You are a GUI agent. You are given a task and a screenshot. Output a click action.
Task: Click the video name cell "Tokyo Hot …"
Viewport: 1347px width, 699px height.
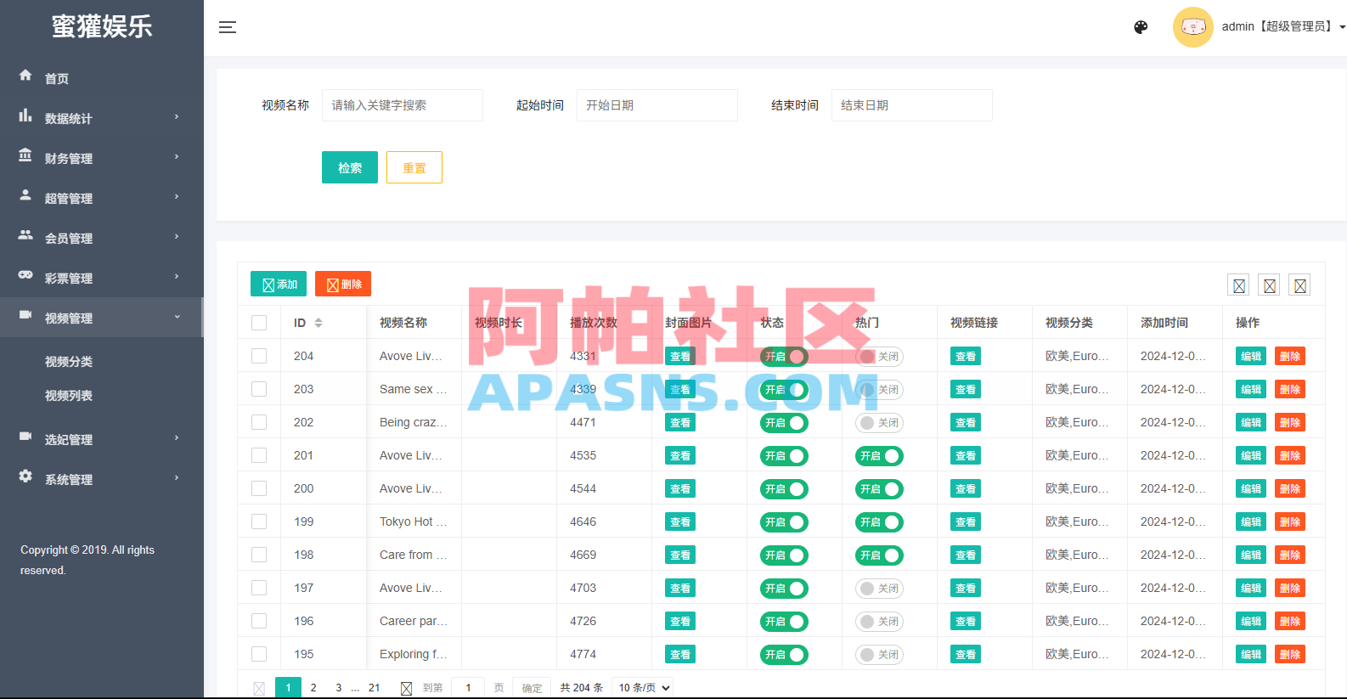414,521
